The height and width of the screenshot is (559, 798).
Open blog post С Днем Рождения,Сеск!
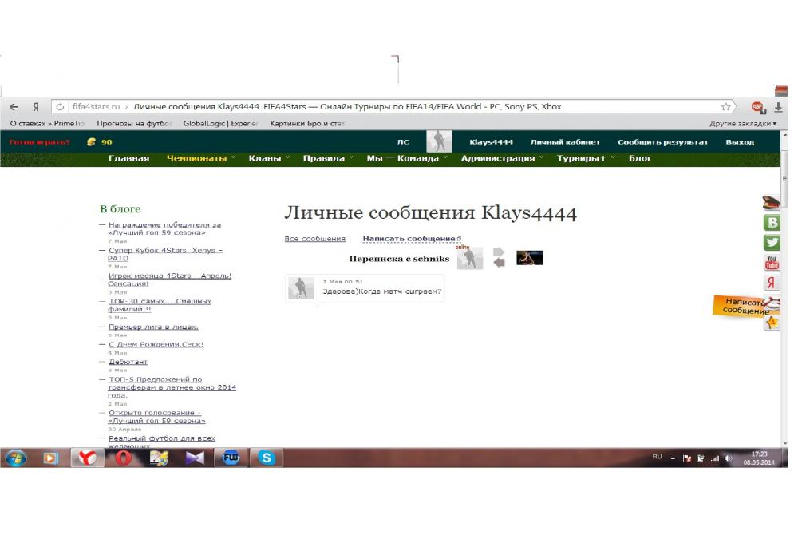click(156, 344)
